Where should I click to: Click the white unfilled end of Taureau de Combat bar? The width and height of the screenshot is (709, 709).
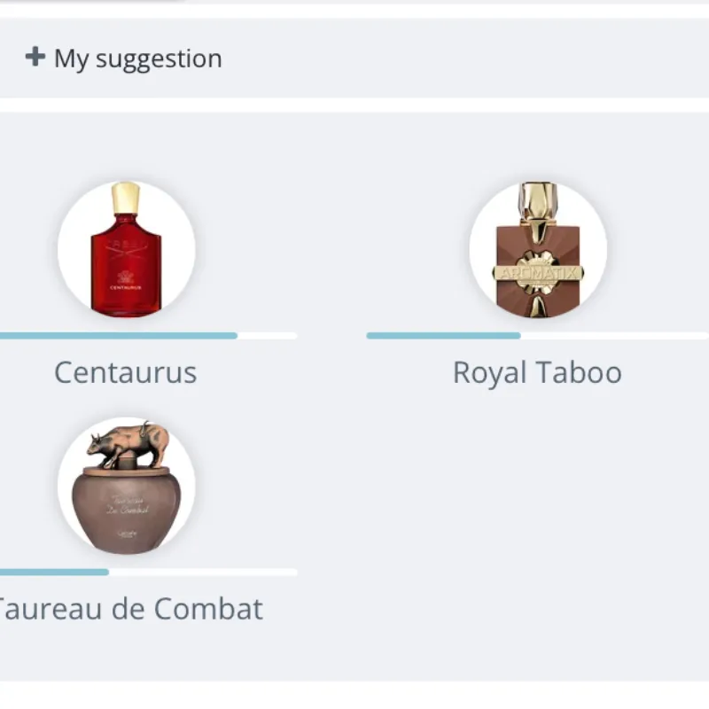(x=203, y=573)
